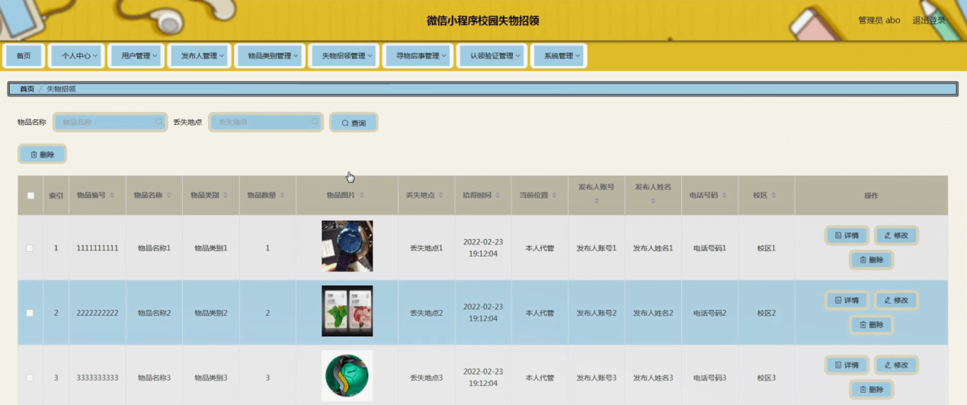Screen dimensions: 967x405
Task: Click 修改 for row 物品名称1
Action: (896, 236)
